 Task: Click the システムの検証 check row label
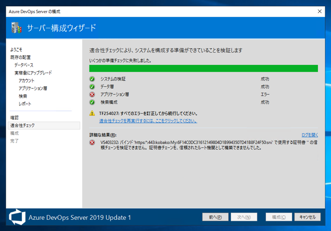pyautogui.click(x=113, y=79)
